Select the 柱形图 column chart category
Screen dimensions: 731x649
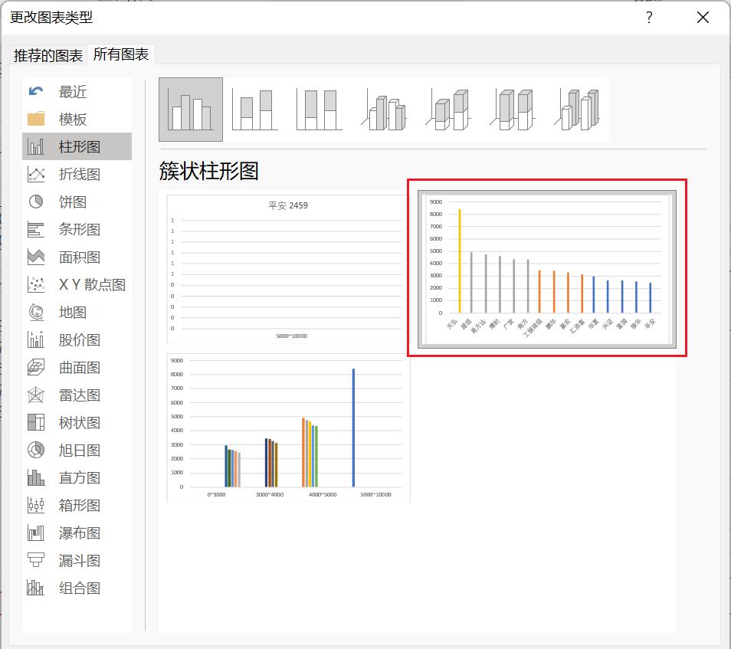tap(77, 146)
